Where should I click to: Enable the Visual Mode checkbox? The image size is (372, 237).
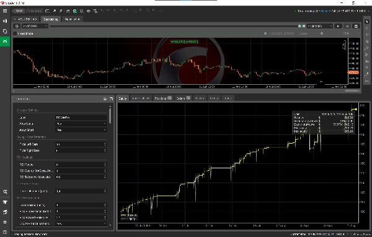click(x=15, y=33)
